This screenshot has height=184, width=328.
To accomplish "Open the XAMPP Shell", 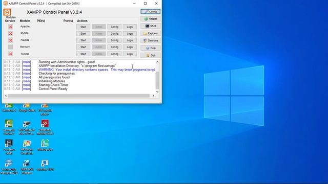I will point(150,26).
